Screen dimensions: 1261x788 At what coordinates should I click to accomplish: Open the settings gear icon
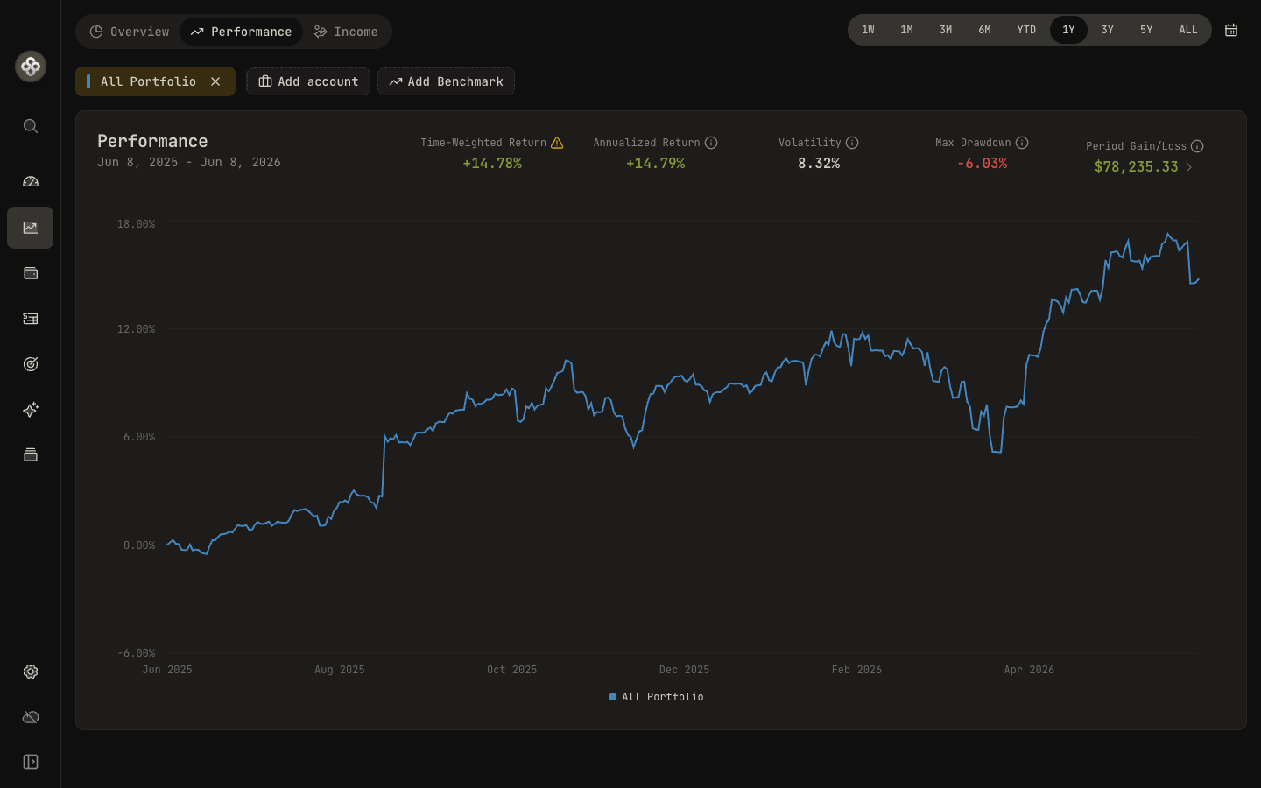pos(31,672)
